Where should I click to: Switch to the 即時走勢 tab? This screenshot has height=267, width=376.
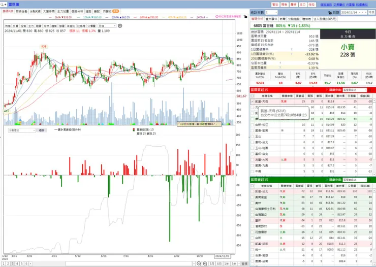pyautogui.click(x=21, y=11)
